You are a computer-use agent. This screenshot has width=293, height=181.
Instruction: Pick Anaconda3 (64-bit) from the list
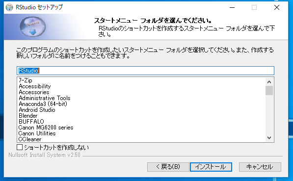(x=43, y=104)
